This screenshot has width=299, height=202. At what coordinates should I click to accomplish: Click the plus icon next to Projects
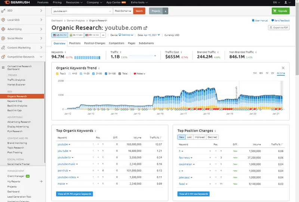tap(166, 11)
